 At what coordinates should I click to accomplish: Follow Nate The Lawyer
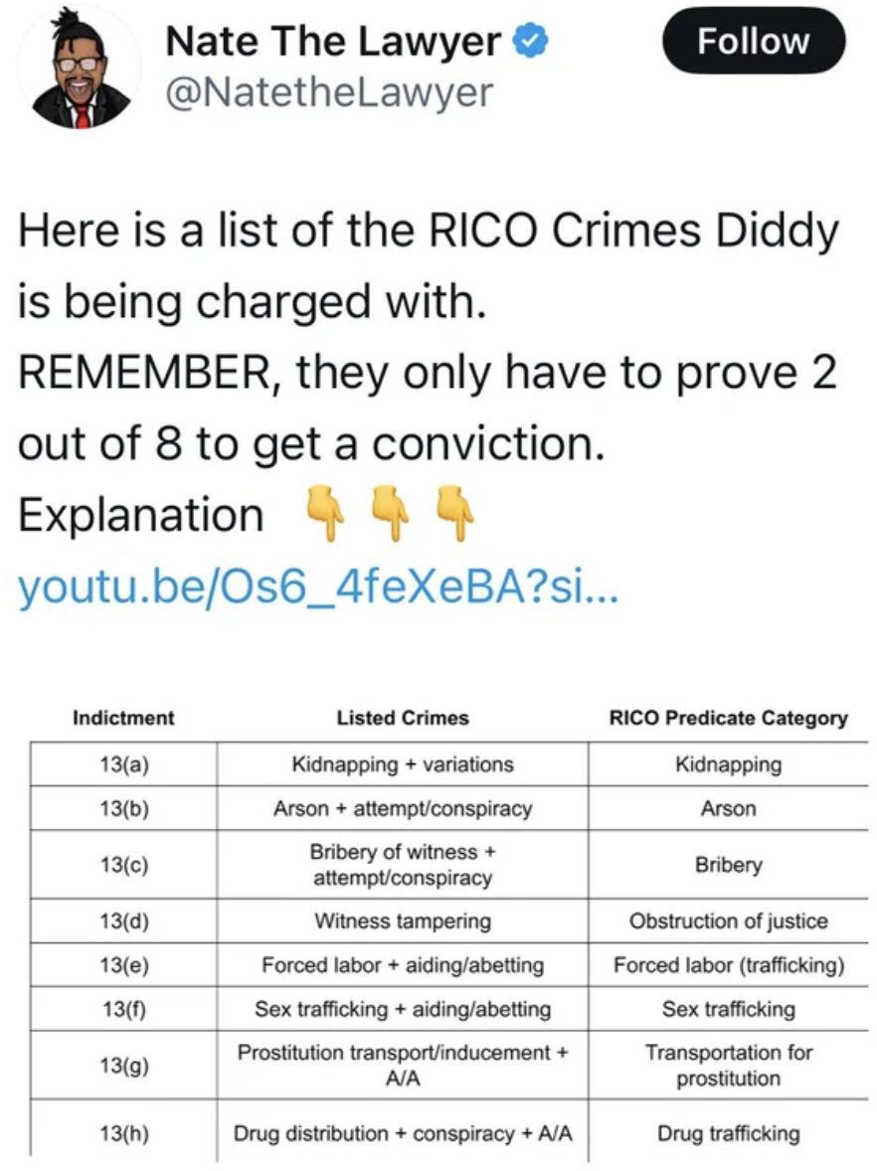(754, 41)
